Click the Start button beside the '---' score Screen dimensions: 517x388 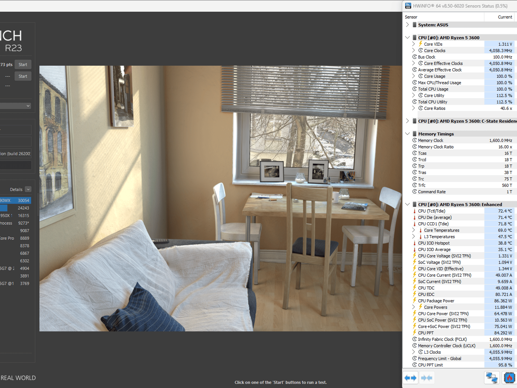click(23, 76)
